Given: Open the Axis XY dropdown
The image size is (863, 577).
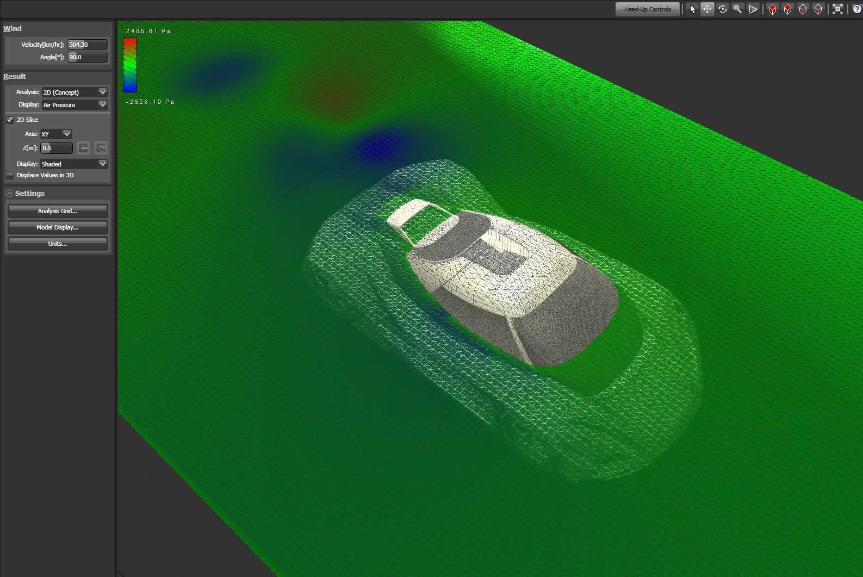Looking at the screenshot, I should (x=56, y=134).
